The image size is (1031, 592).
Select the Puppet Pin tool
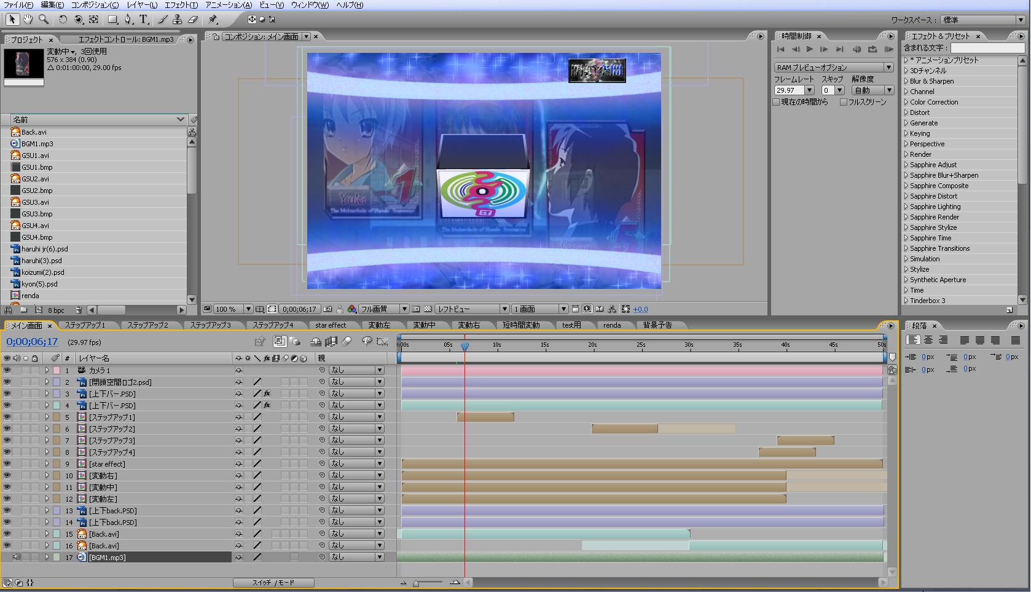(213, 20)
